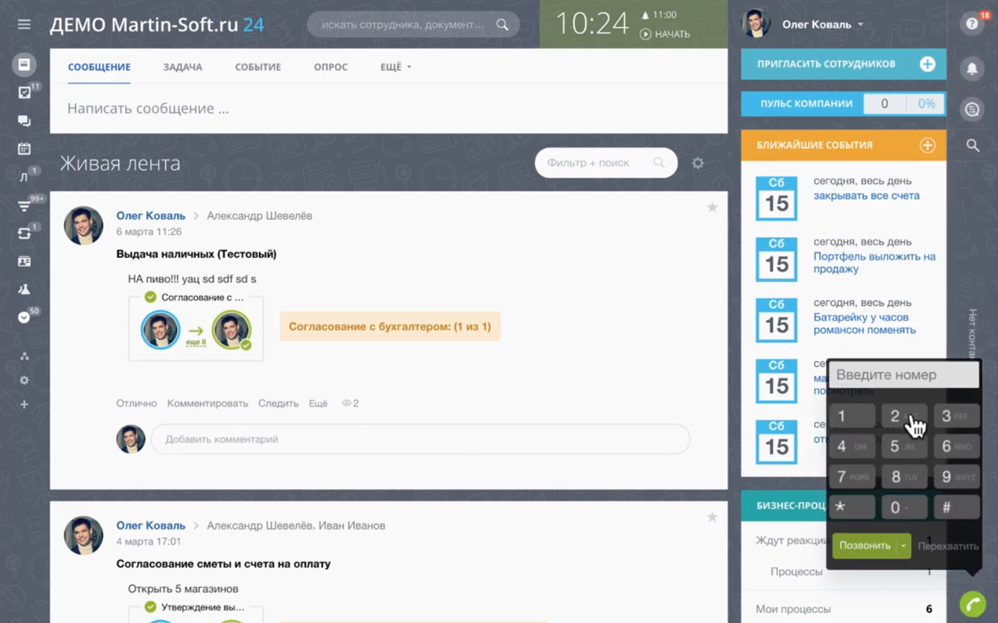
Task: Click the top employee and document search field
Action: pos(413,25)
